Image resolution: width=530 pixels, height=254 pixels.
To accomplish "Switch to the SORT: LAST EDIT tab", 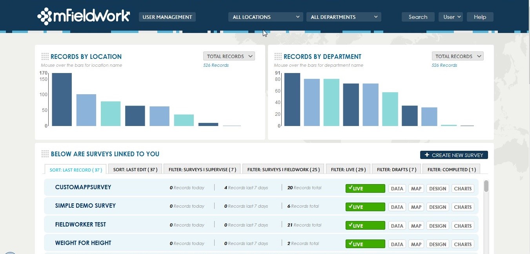I will point(135,169).
